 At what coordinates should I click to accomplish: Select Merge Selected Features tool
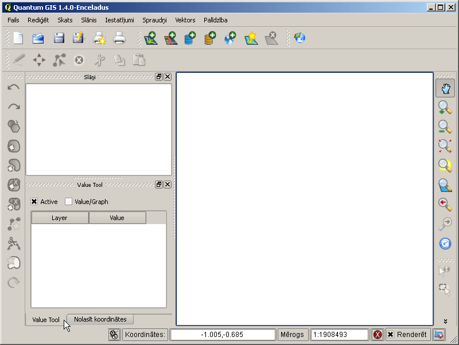14,263
